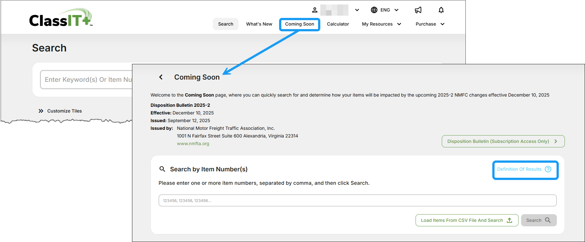Viewport: 585px width, 242px height.
Task: Go to the Search tab
Action: (226, 24)
